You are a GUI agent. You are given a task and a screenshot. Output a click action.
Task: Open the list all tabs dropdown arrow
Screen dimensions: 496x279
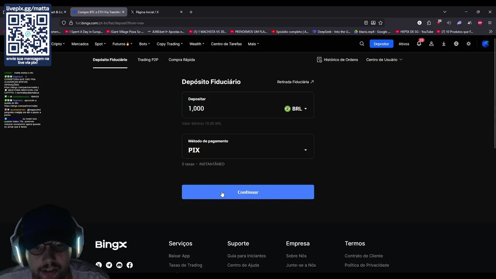pos(445,12)
